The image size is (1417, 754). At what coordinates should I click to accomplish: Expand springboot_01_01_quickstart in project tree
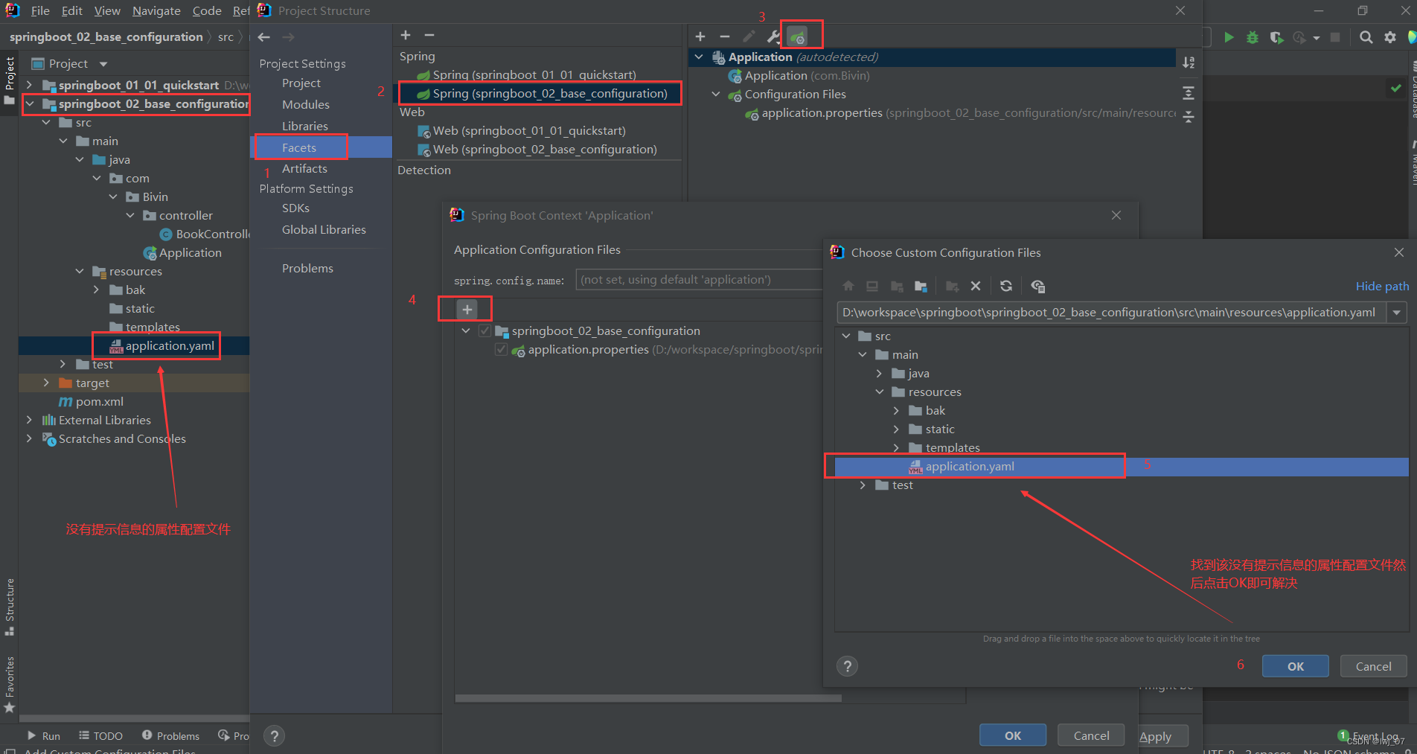[x=29, y=86]
